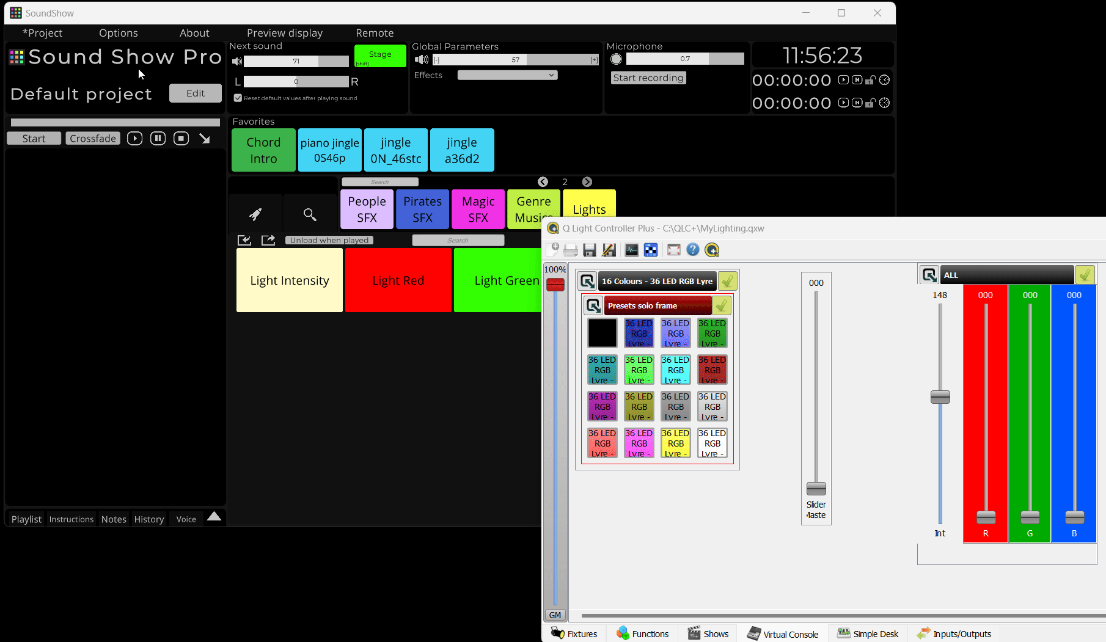The width and height of the screenshot is (1106, 642).
Task: Open the Effects dropdown
Action: coord(507,75)
